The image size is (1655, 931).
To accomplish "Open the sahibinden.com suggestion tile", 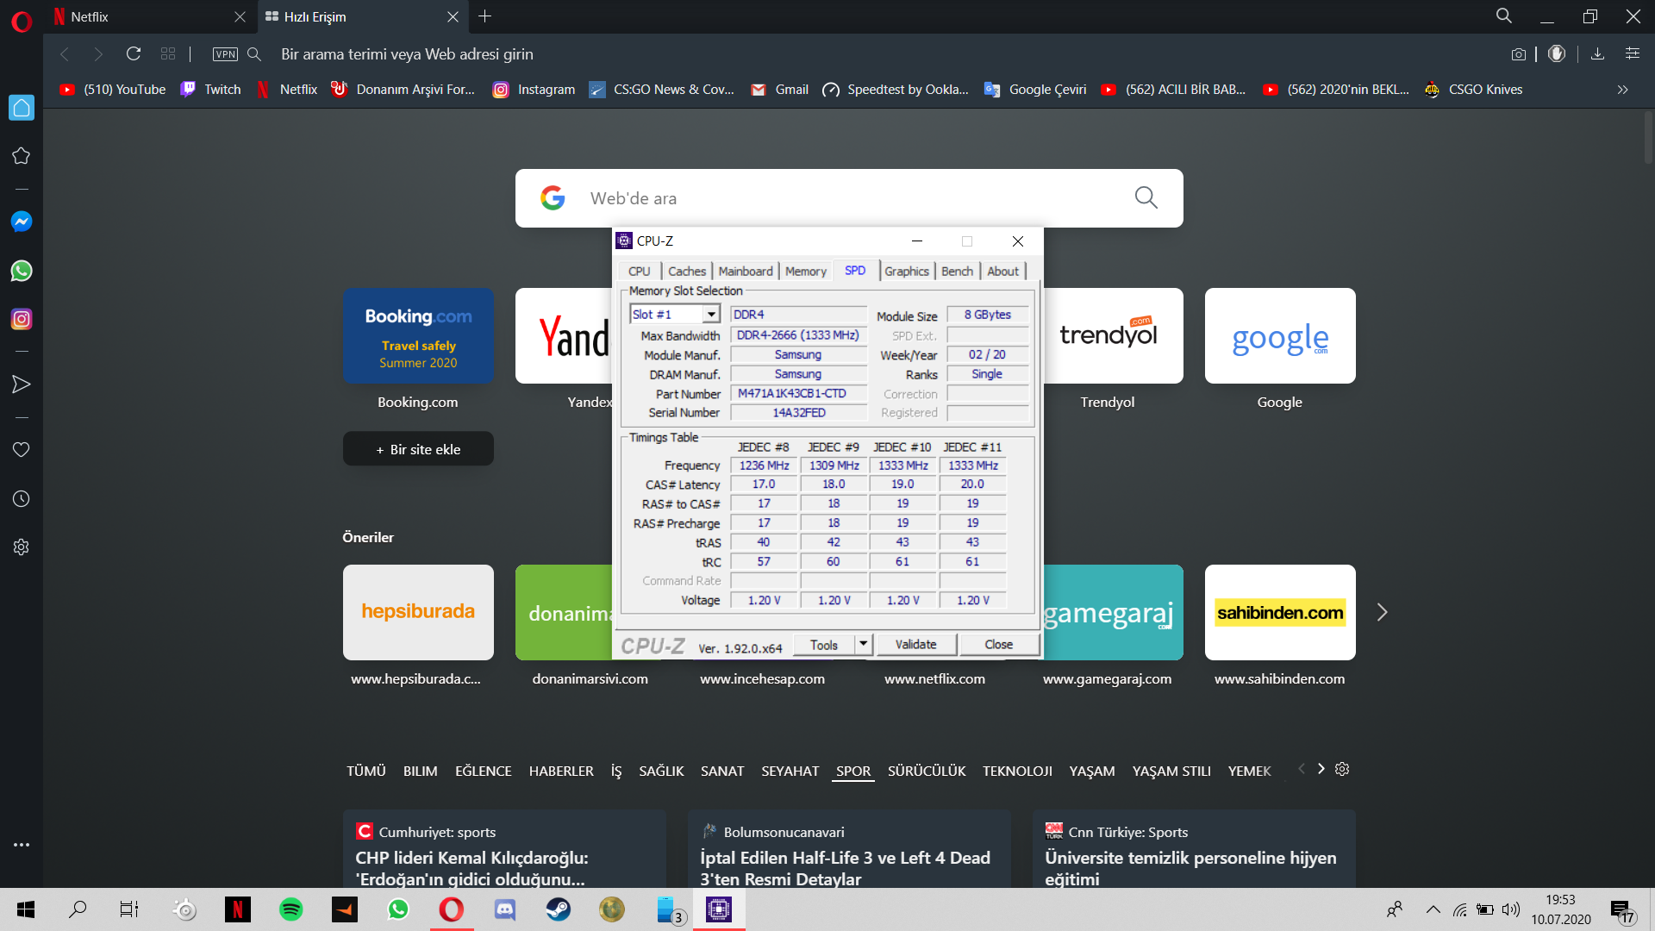I will pyautogui.click(x=1279, y=613).
